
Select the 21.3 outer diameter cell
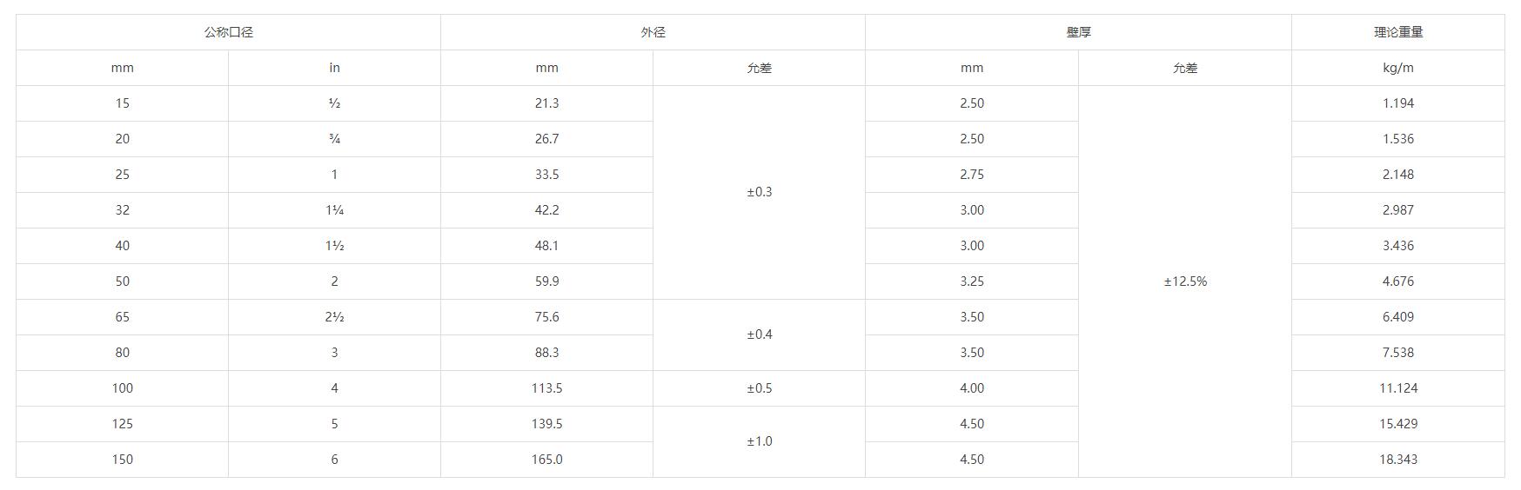(546, 103)
